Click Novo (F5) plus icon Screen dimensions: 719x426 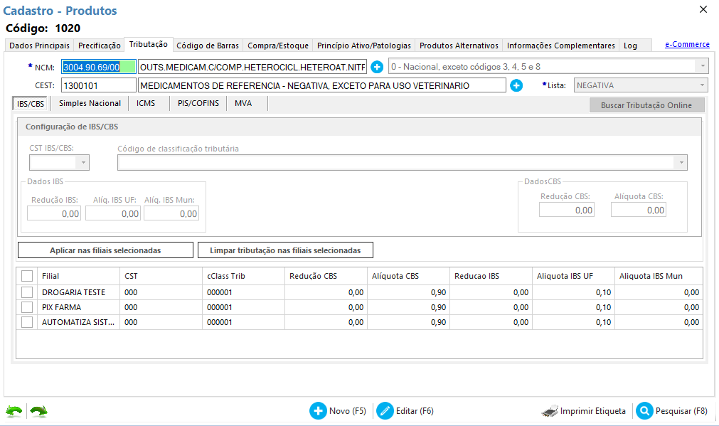318,411
